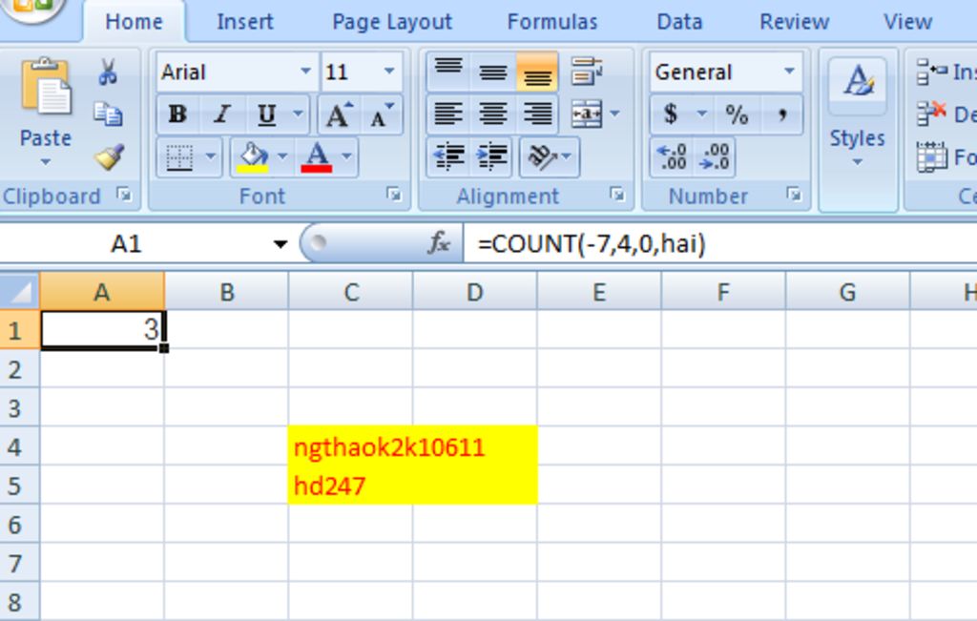Viewport: 977px width, 621px height.
Task: Click the Insert Function fx button
Action: pos(439,243)
